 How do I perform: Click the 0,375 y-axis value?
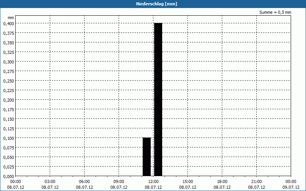(x=8, y=33)
